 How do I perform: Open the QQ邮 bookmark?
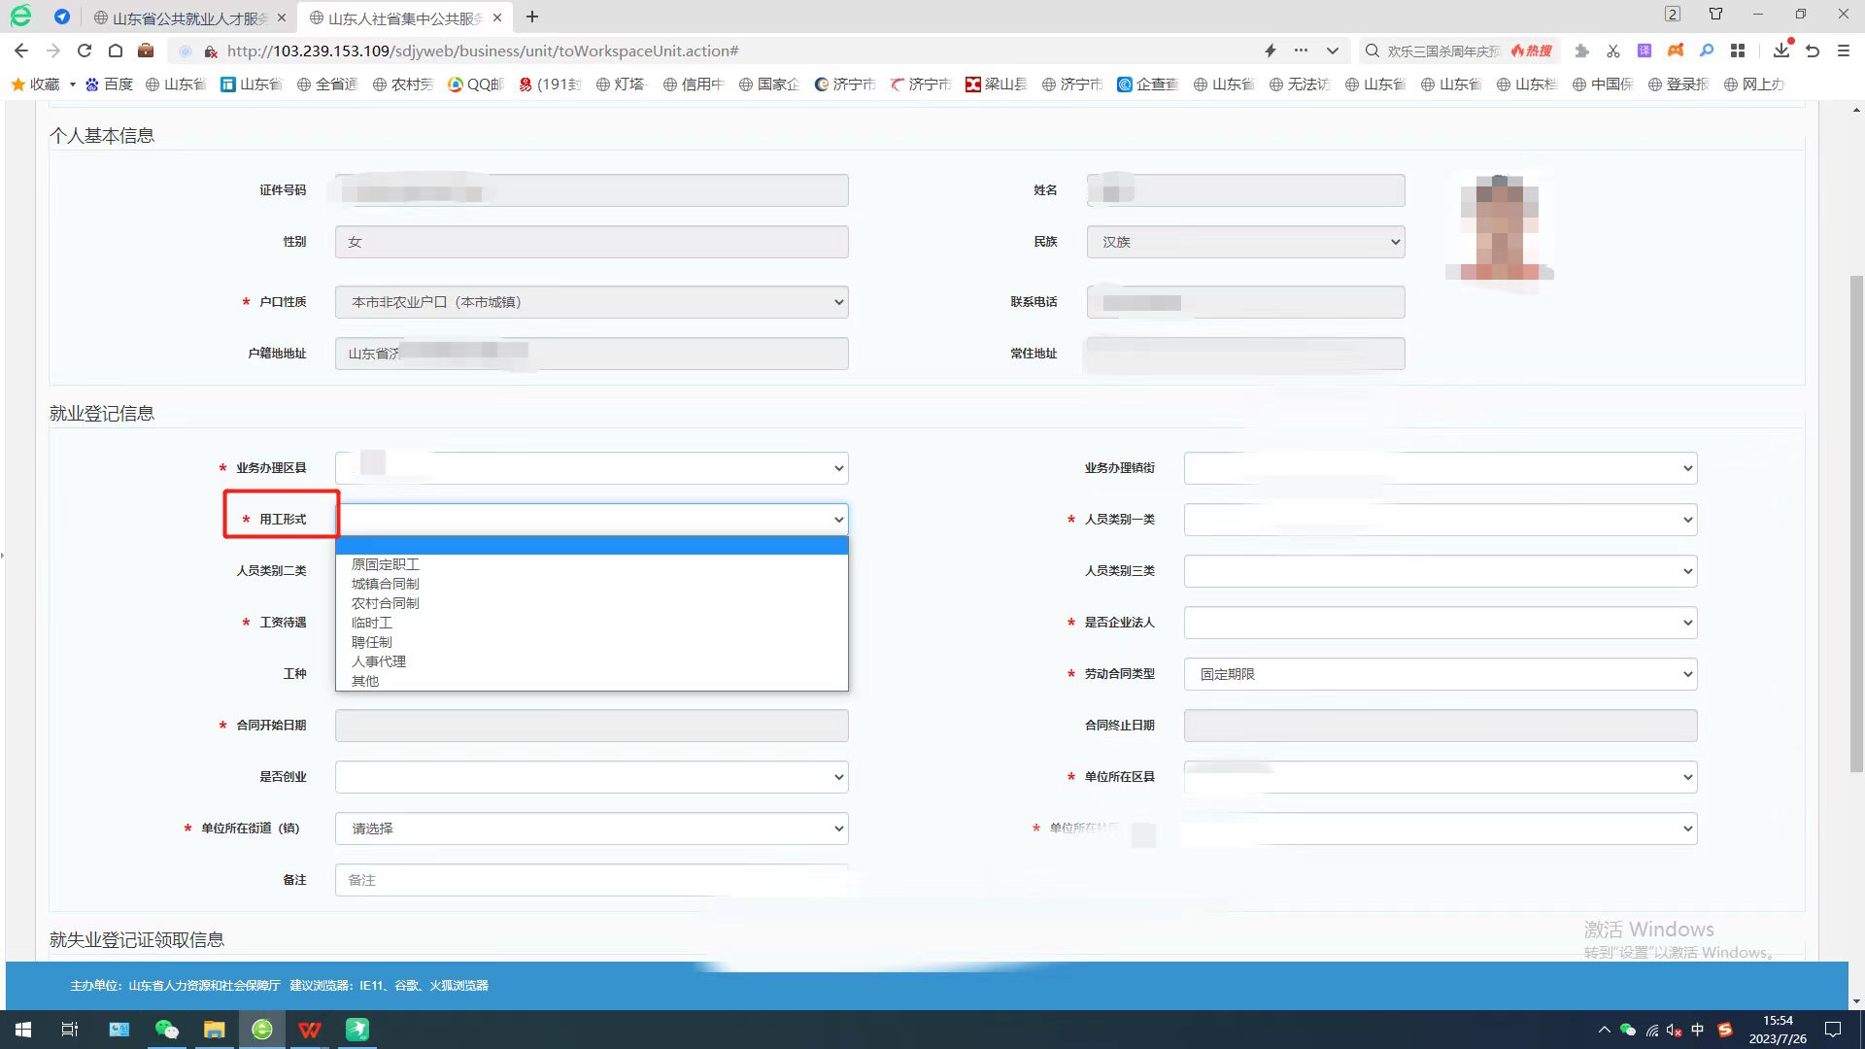pos(475,85)
